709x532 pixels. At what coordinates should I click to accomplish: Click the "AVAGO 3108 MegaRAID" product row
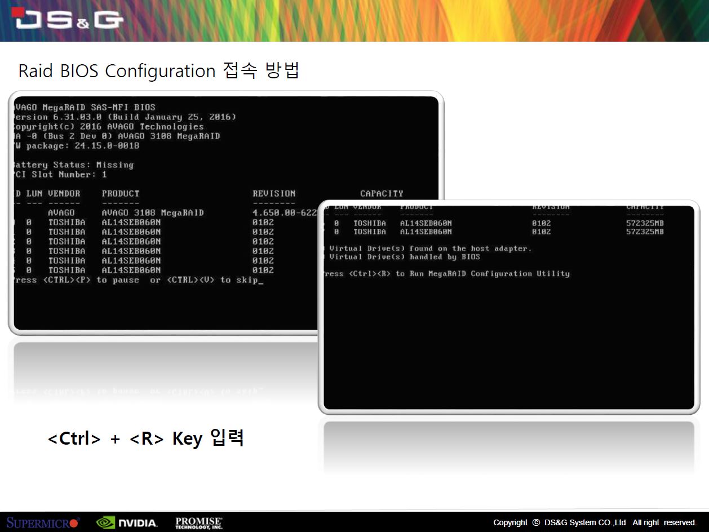(x=153, y=213)
